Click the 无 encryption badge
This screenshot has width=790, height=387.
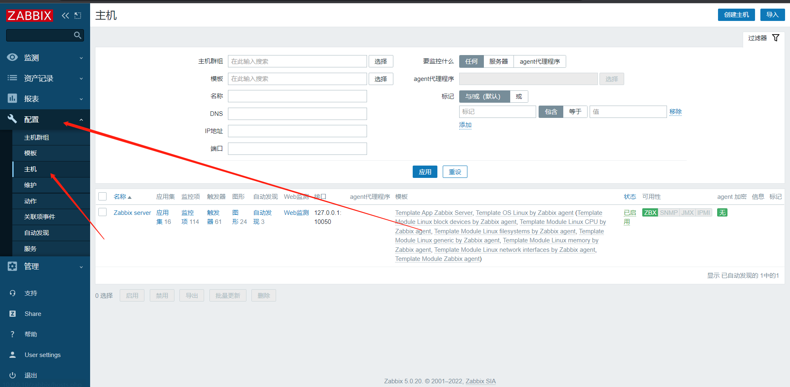pos(722,213)
